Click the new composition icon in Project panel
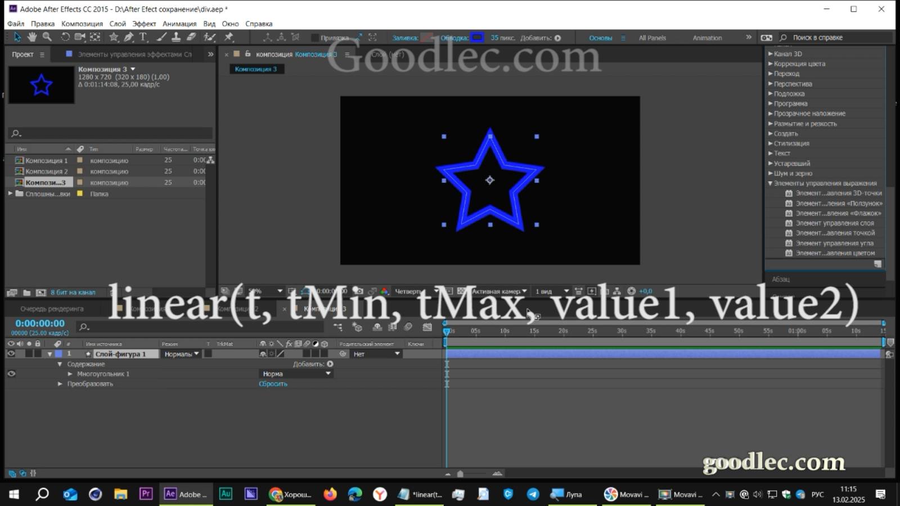This screenshot has width=900, height=506. click(x=41, y=292)
